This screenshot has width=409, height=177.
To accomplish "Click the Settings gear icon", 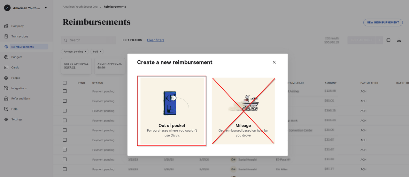I will coord(6,119).
